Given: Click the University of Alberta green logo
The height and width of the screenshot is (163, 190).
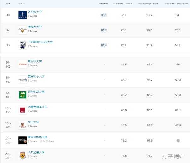Looking at the screenshot, I should pos(22,95).
